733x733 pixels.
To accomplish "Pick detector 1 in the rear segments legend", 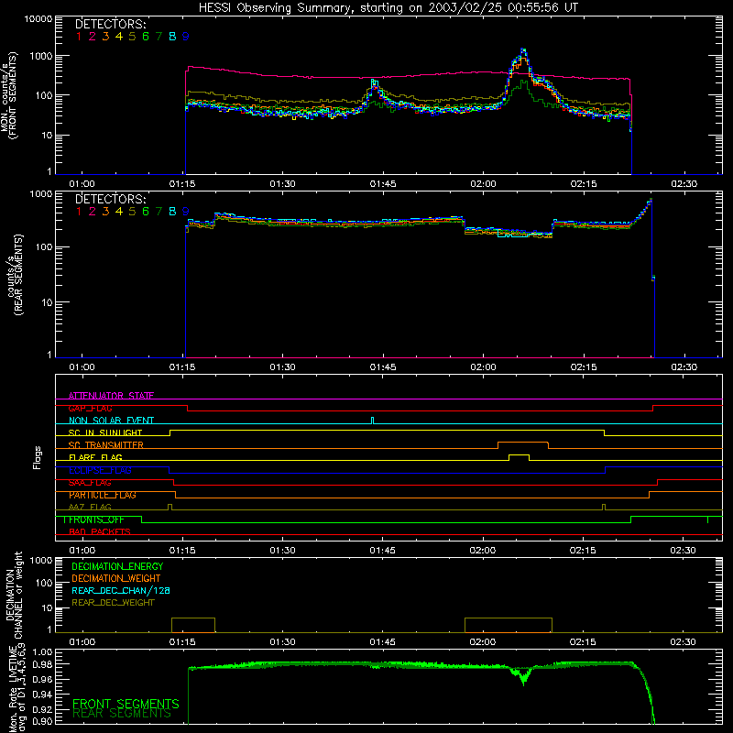I will click(79, 212).
